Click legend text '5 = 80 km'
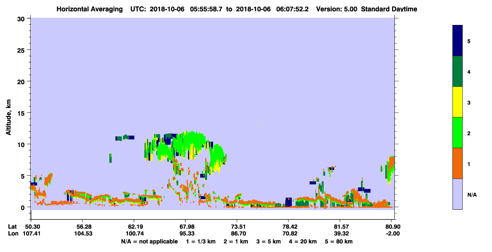 (339, 241)
